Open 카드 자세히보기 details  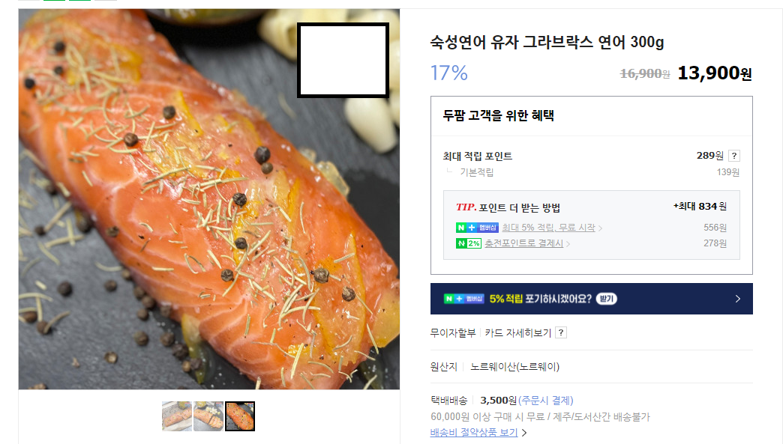click(517, 333)
